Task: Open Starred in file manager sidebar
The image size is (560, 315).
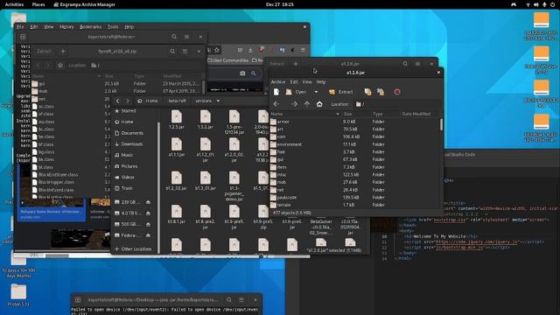Action: click(125, 111)
